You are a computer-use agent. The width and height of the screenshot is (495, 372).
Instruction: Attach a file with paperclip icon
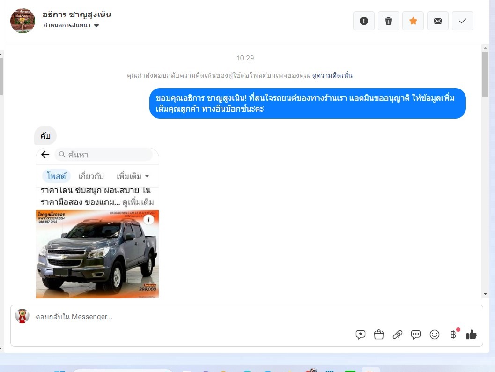397,335
